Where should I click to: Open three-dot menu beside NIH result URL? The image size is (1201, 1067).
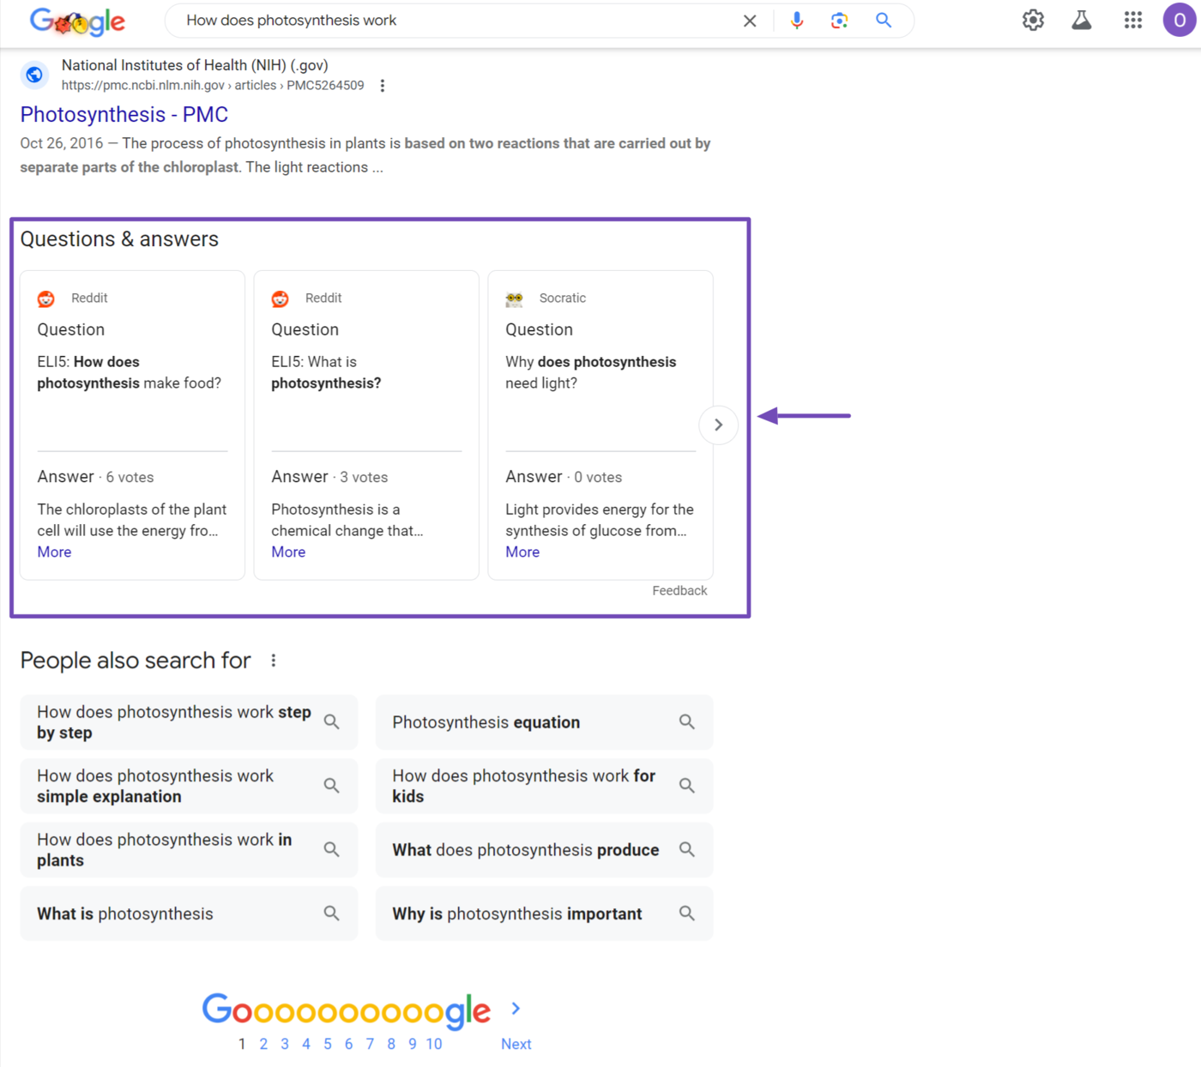[x=383, y=86]
